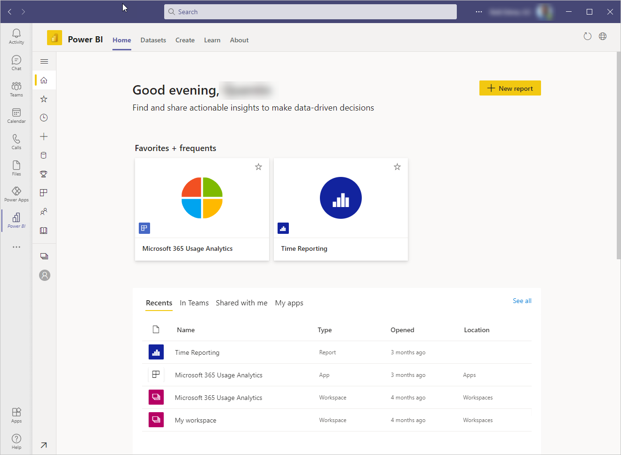Expand more options with Teams rail ellipsis
Screen dimensions: 621x455
click(16, 247)
